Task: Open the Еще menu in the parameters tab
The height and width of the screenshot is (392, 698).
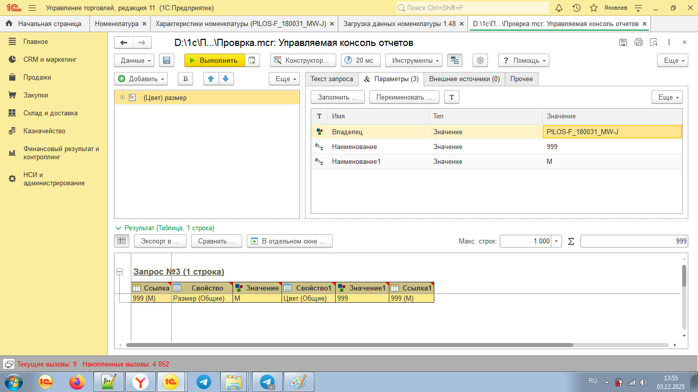Action: (667, 97)
